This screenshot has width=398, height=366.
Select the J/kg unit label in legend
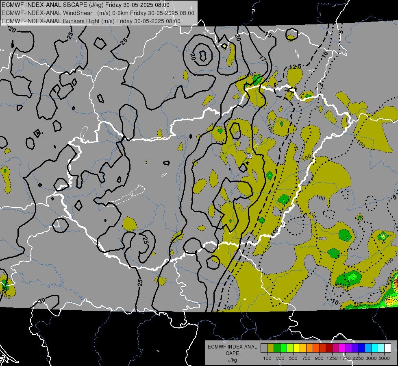232,360
